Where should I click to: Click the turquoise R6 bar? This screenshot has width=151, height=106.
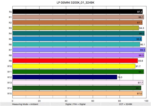(76, 44)
